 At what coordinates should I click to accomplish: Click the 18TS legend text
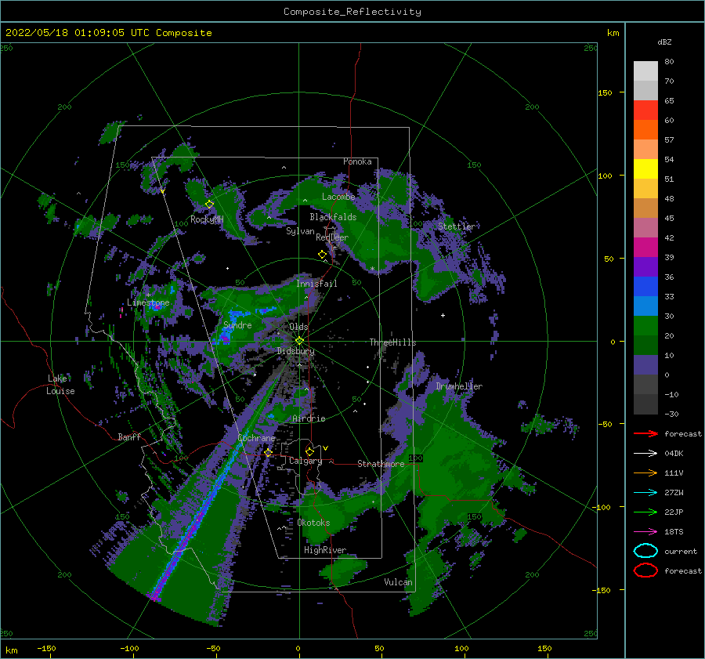pyautogui.click(x=674, y=532)
